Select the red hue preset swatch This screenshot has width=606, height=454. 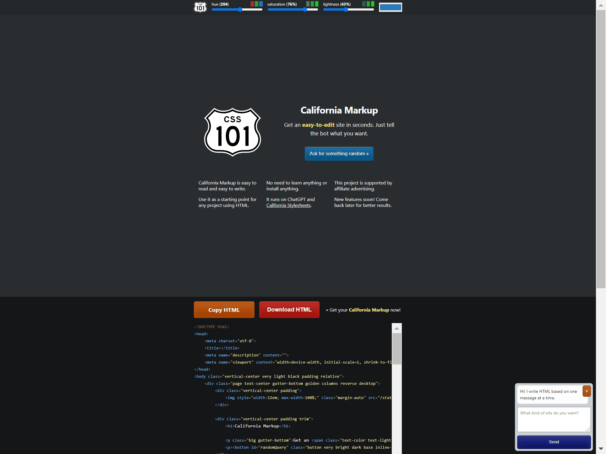pos(252,4)
